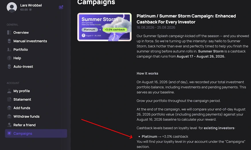This screenshot has height=150, width=251.
Task: Click the Withdraw funds icon
Action: (x=9, y=116)
